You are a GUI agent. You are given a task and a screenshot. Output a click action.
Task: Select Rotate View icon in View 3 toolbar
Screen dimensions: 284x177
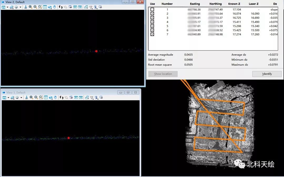[50, 97]
